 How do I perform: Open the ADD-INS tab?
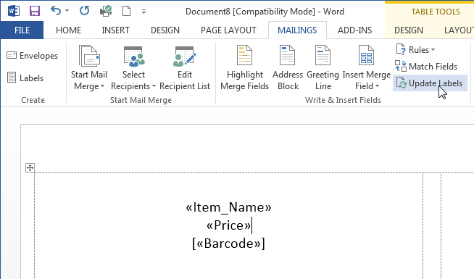[x=355, y=30]
